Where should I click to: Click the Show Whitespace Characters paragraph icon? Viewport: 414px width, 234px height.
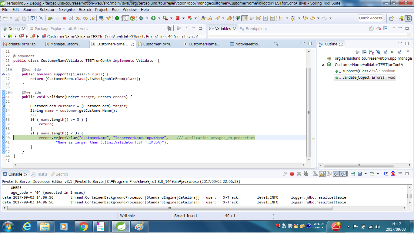tap(272, 18)
